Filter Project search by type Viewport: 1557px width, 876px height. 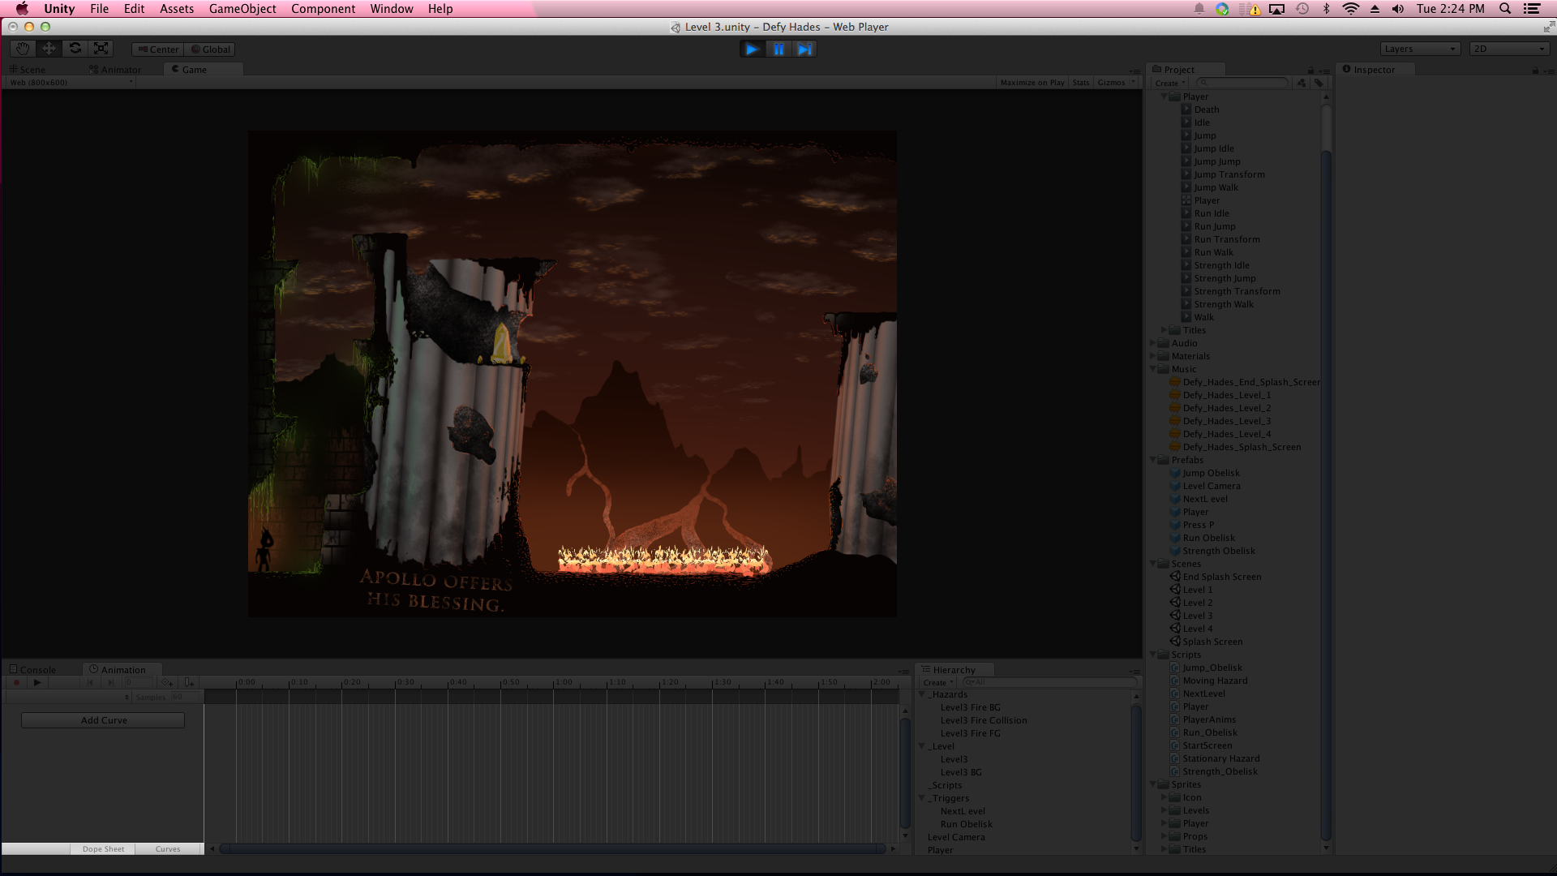[x=1302, y=83]
